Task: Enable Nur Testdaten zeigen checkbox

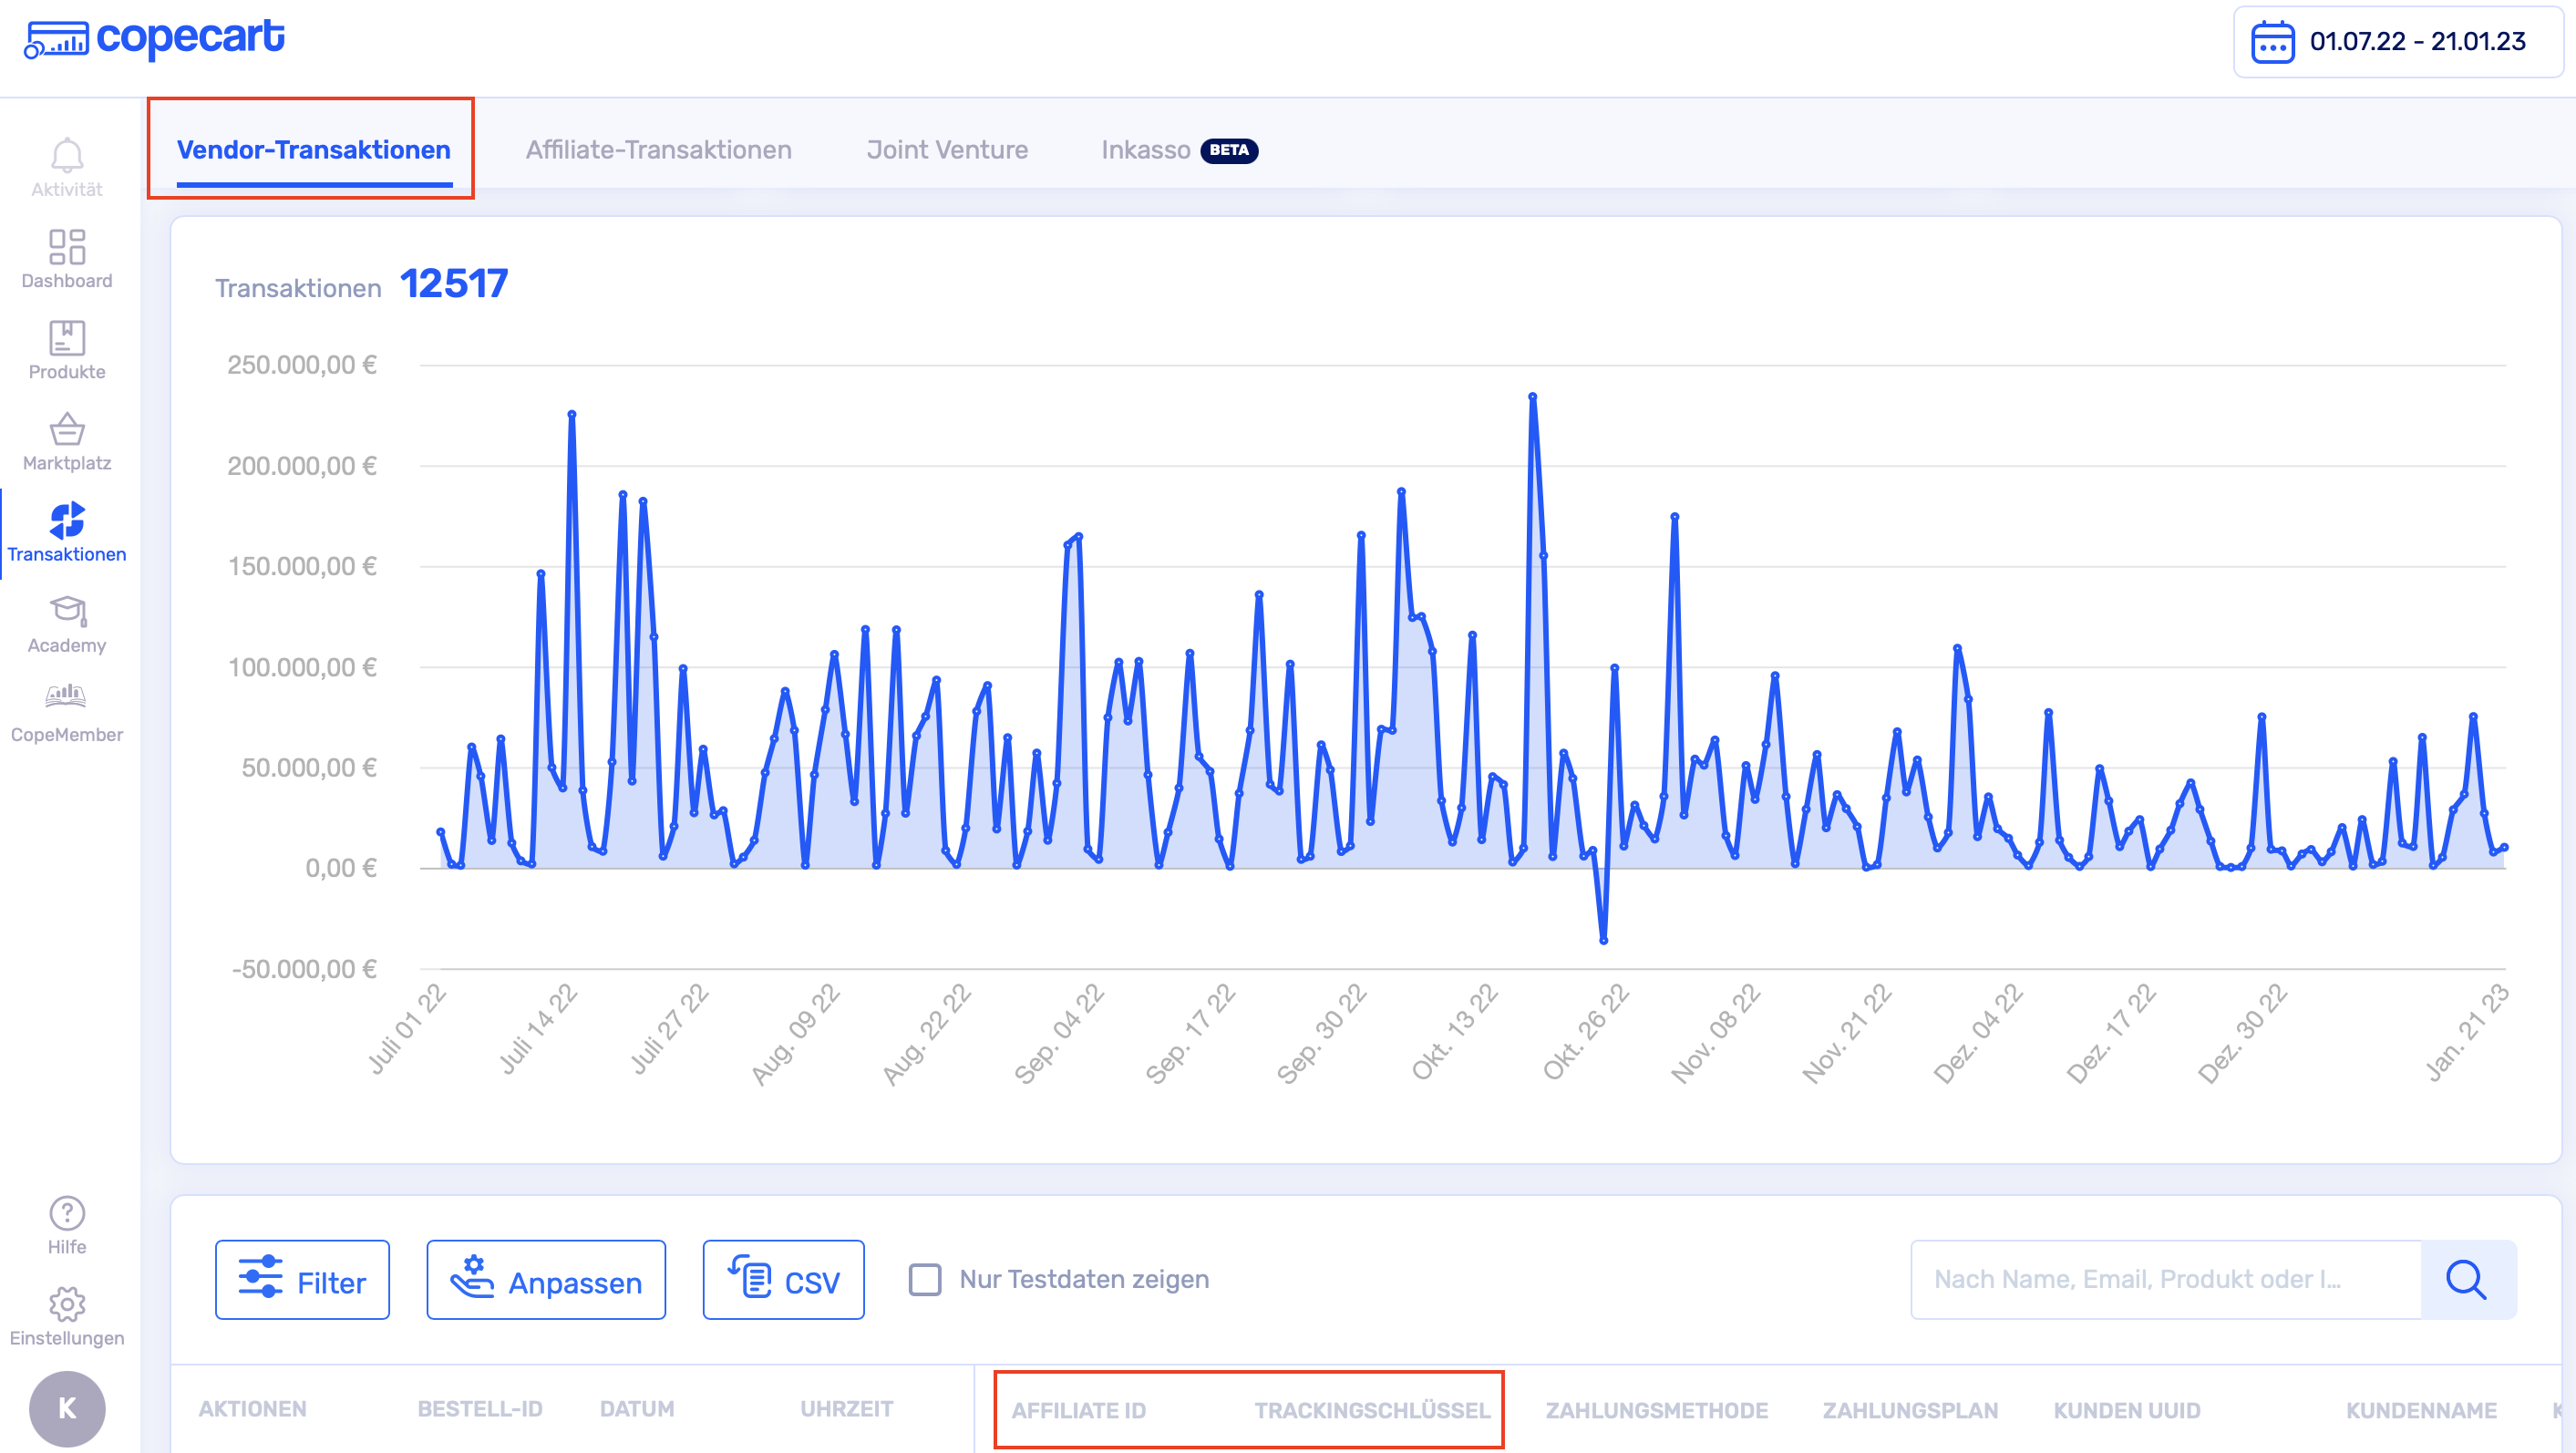Action: [x=924, y=1279]
